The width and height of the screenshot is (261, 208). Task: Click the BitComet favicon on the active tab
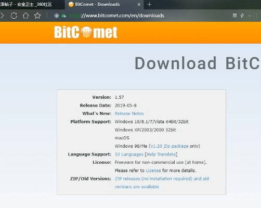[x=71, y=5]
